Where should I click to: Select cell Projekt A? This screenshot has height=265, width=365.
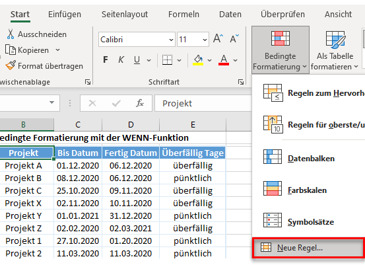[x=27, y=165]
